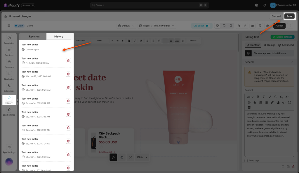Toggle italic in the canvas text toolbar
The height and width of the screenshot is (173, 299).
[135, 41]
